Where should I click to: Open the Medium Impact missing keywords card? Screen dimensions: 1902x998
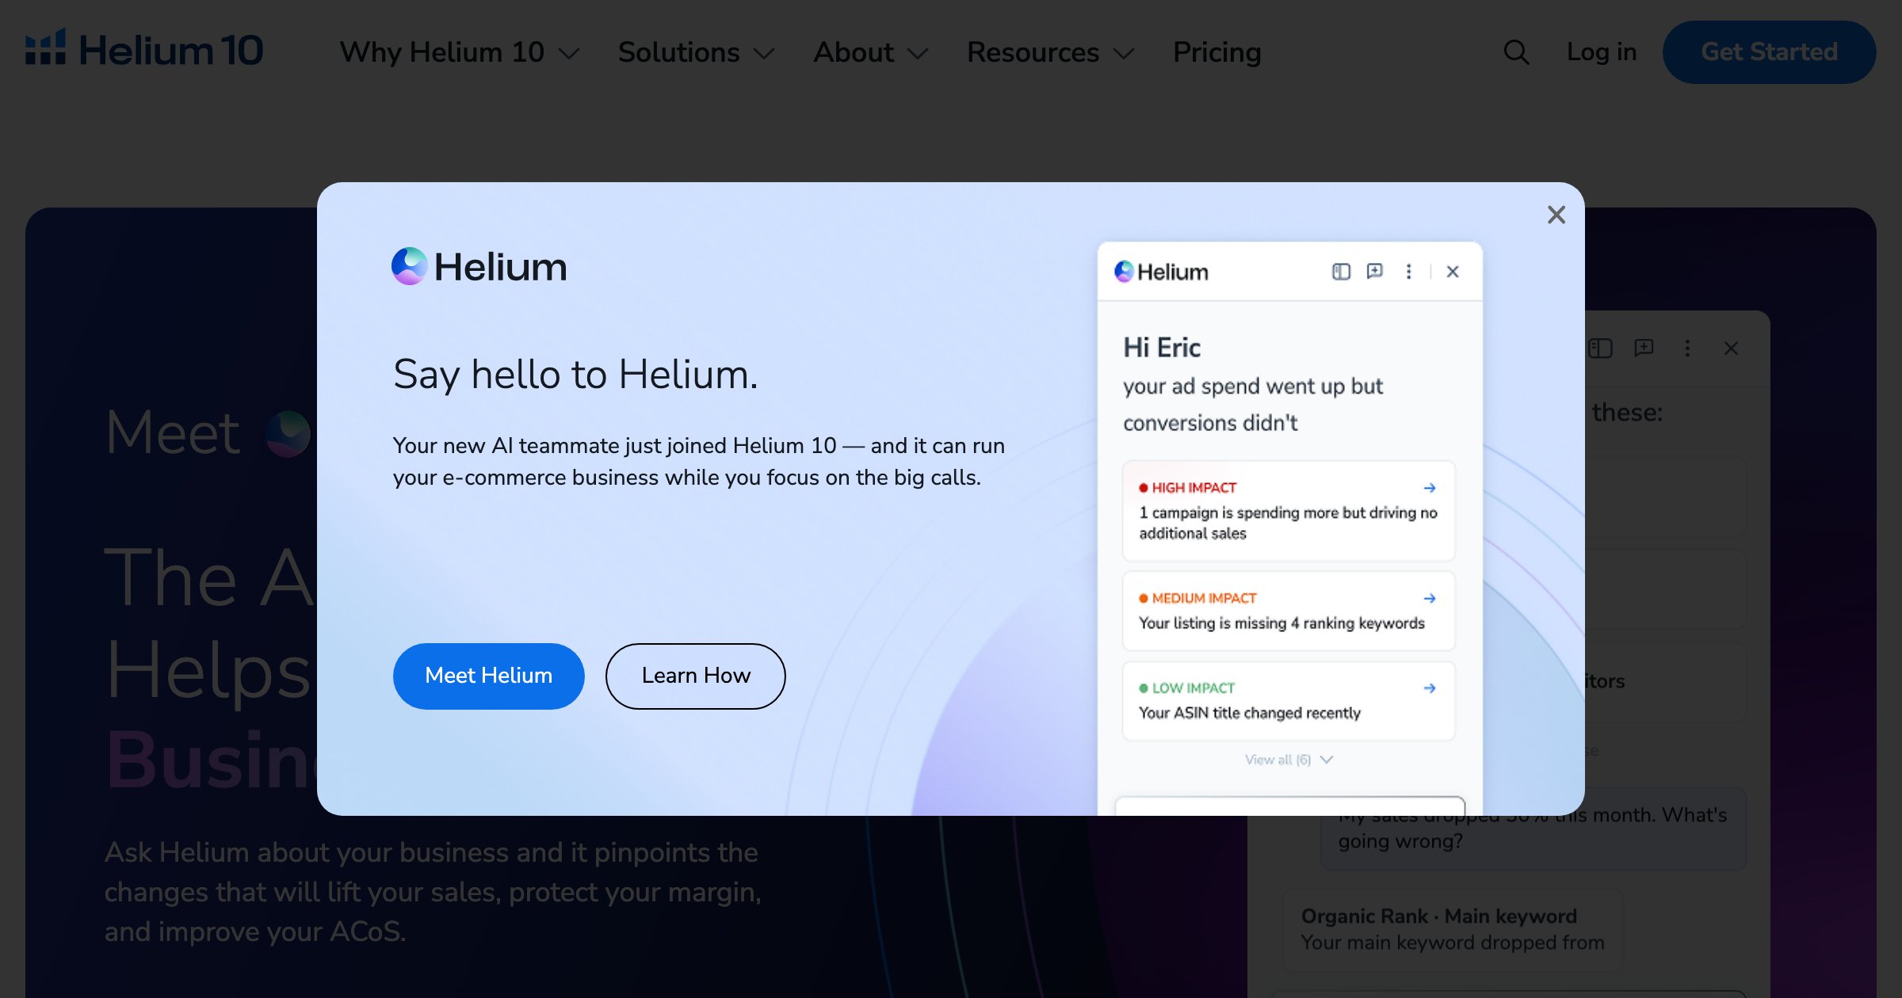(x=1288, y=611)
